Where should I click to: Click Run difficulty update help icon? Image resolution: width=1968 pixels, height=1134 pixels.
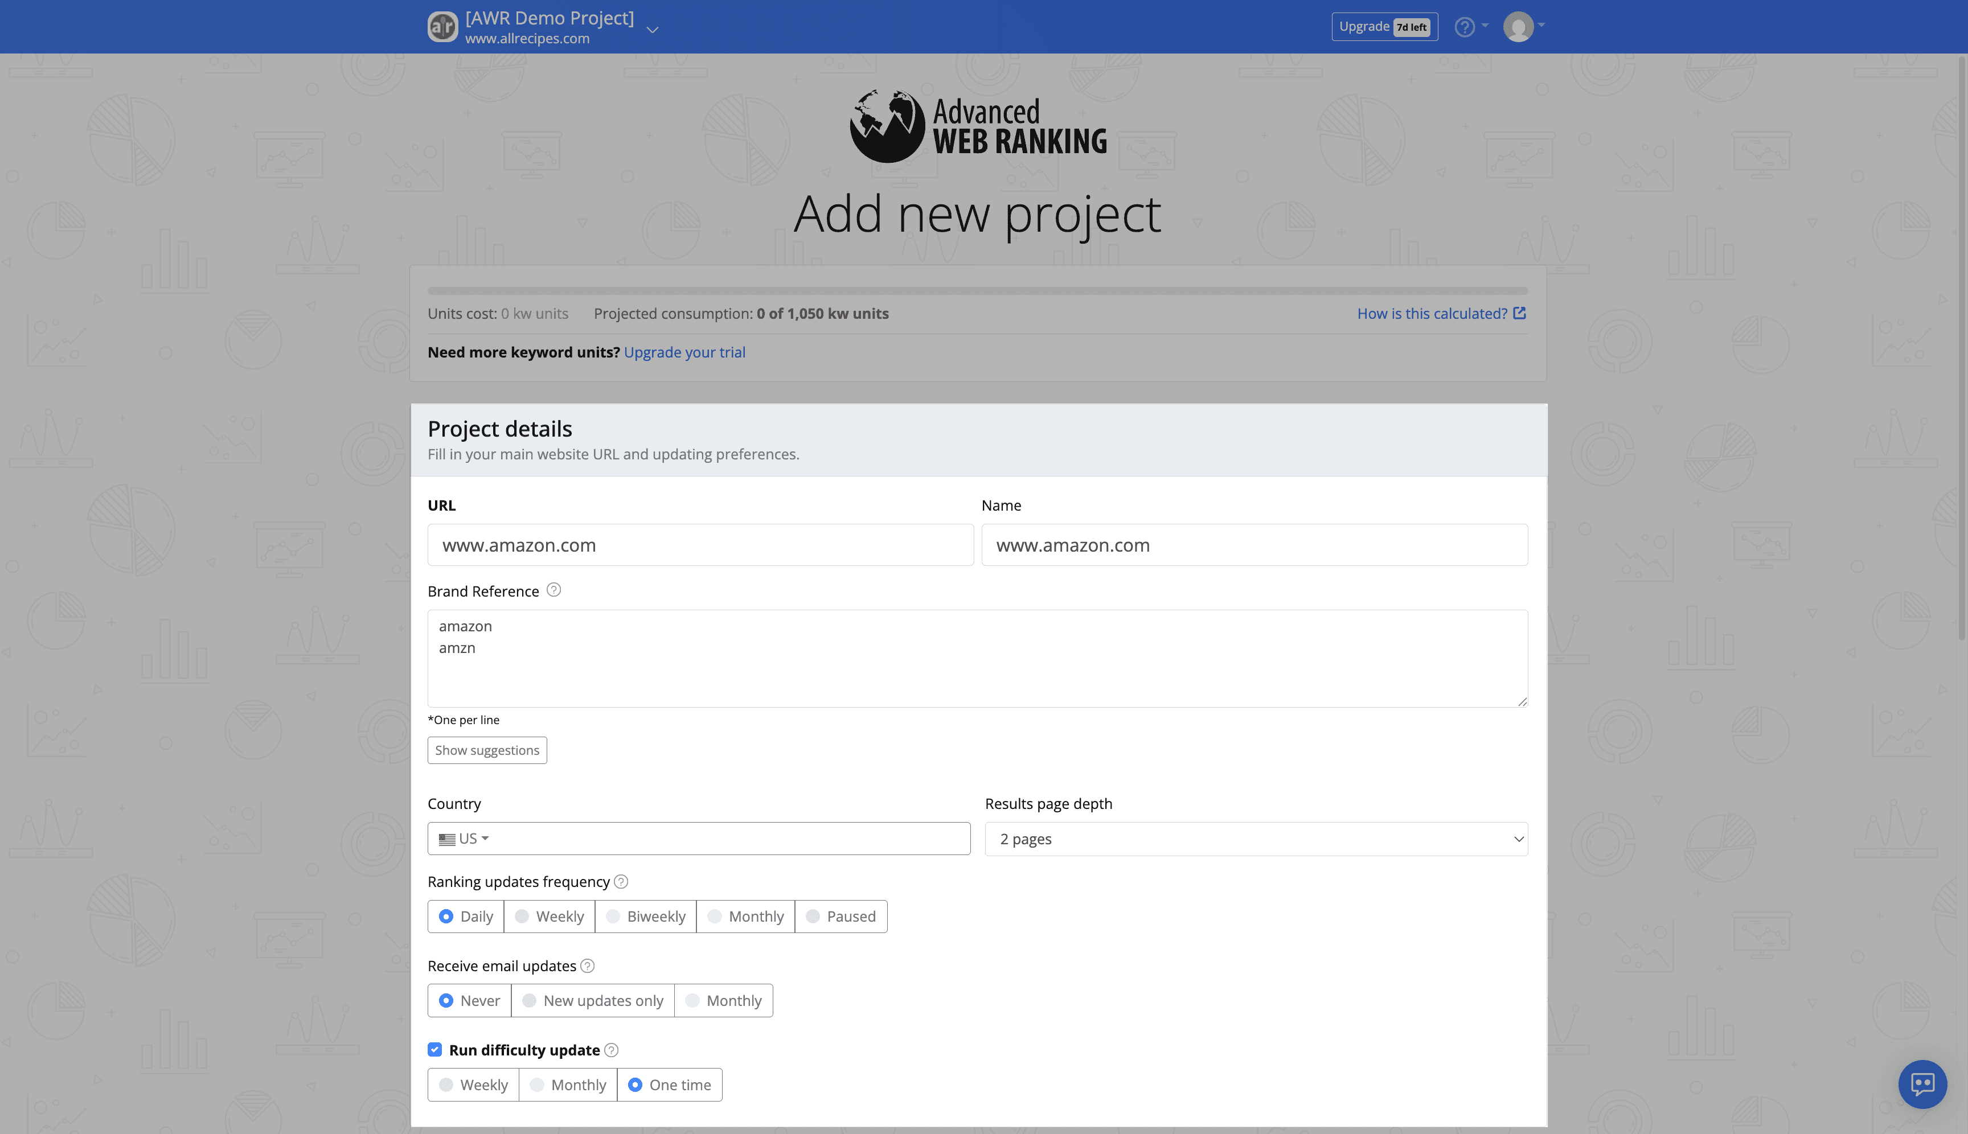pyautogui.click(x=612, y=1049)
